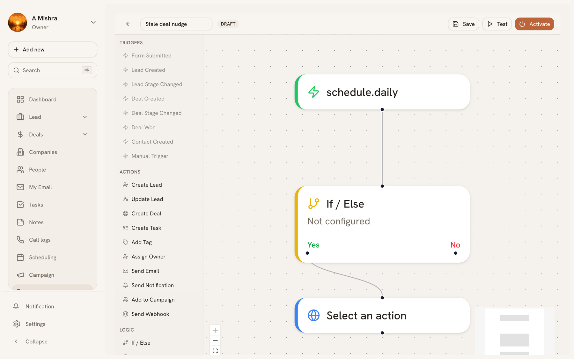The height and width of the screenshot is (359, 574).
Task: Click the Dashboard grid icon
Action: click(20, 99)
